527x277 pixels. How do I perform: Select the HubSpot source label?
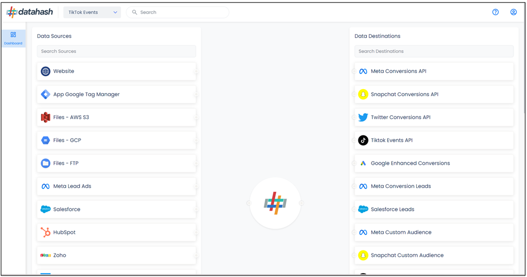coord(64,232)
